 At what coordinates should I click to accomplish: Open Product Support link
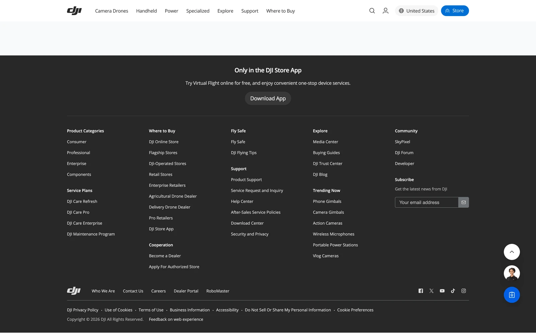246,180
